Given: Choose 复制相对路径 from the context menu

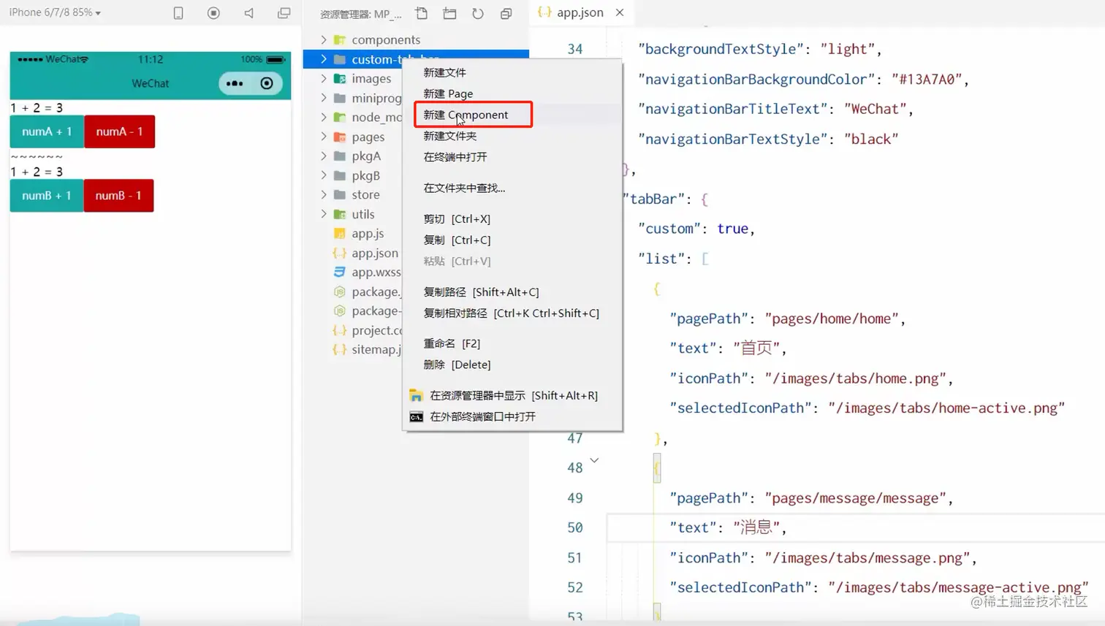Looking at the screenshot, I should (x=512, y=313).
